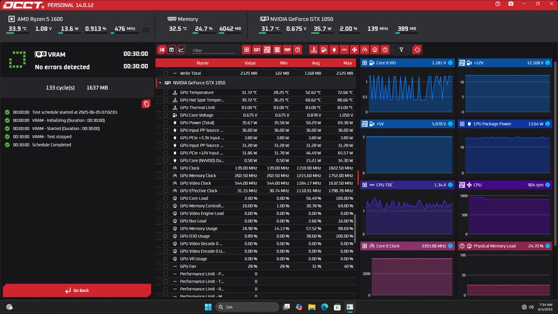This screenshot has height=314, width=558.
Task: Check the GPU Power (Total) row checkbox
Action: pos(166,123)
